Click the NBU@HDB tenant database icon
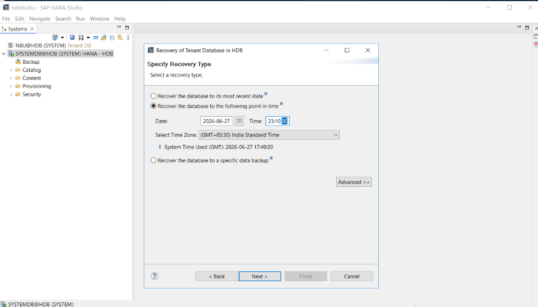Image resolution: width=538 pixels, height=307 pixels. 11,45
